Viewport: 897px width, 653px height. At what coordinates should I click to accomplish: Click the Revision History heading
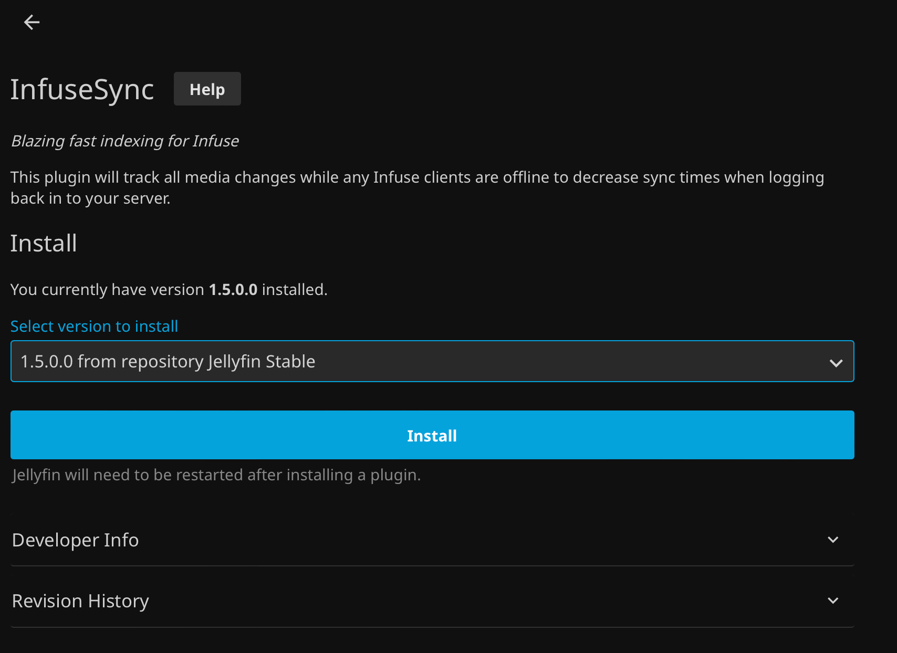[81, 601]
